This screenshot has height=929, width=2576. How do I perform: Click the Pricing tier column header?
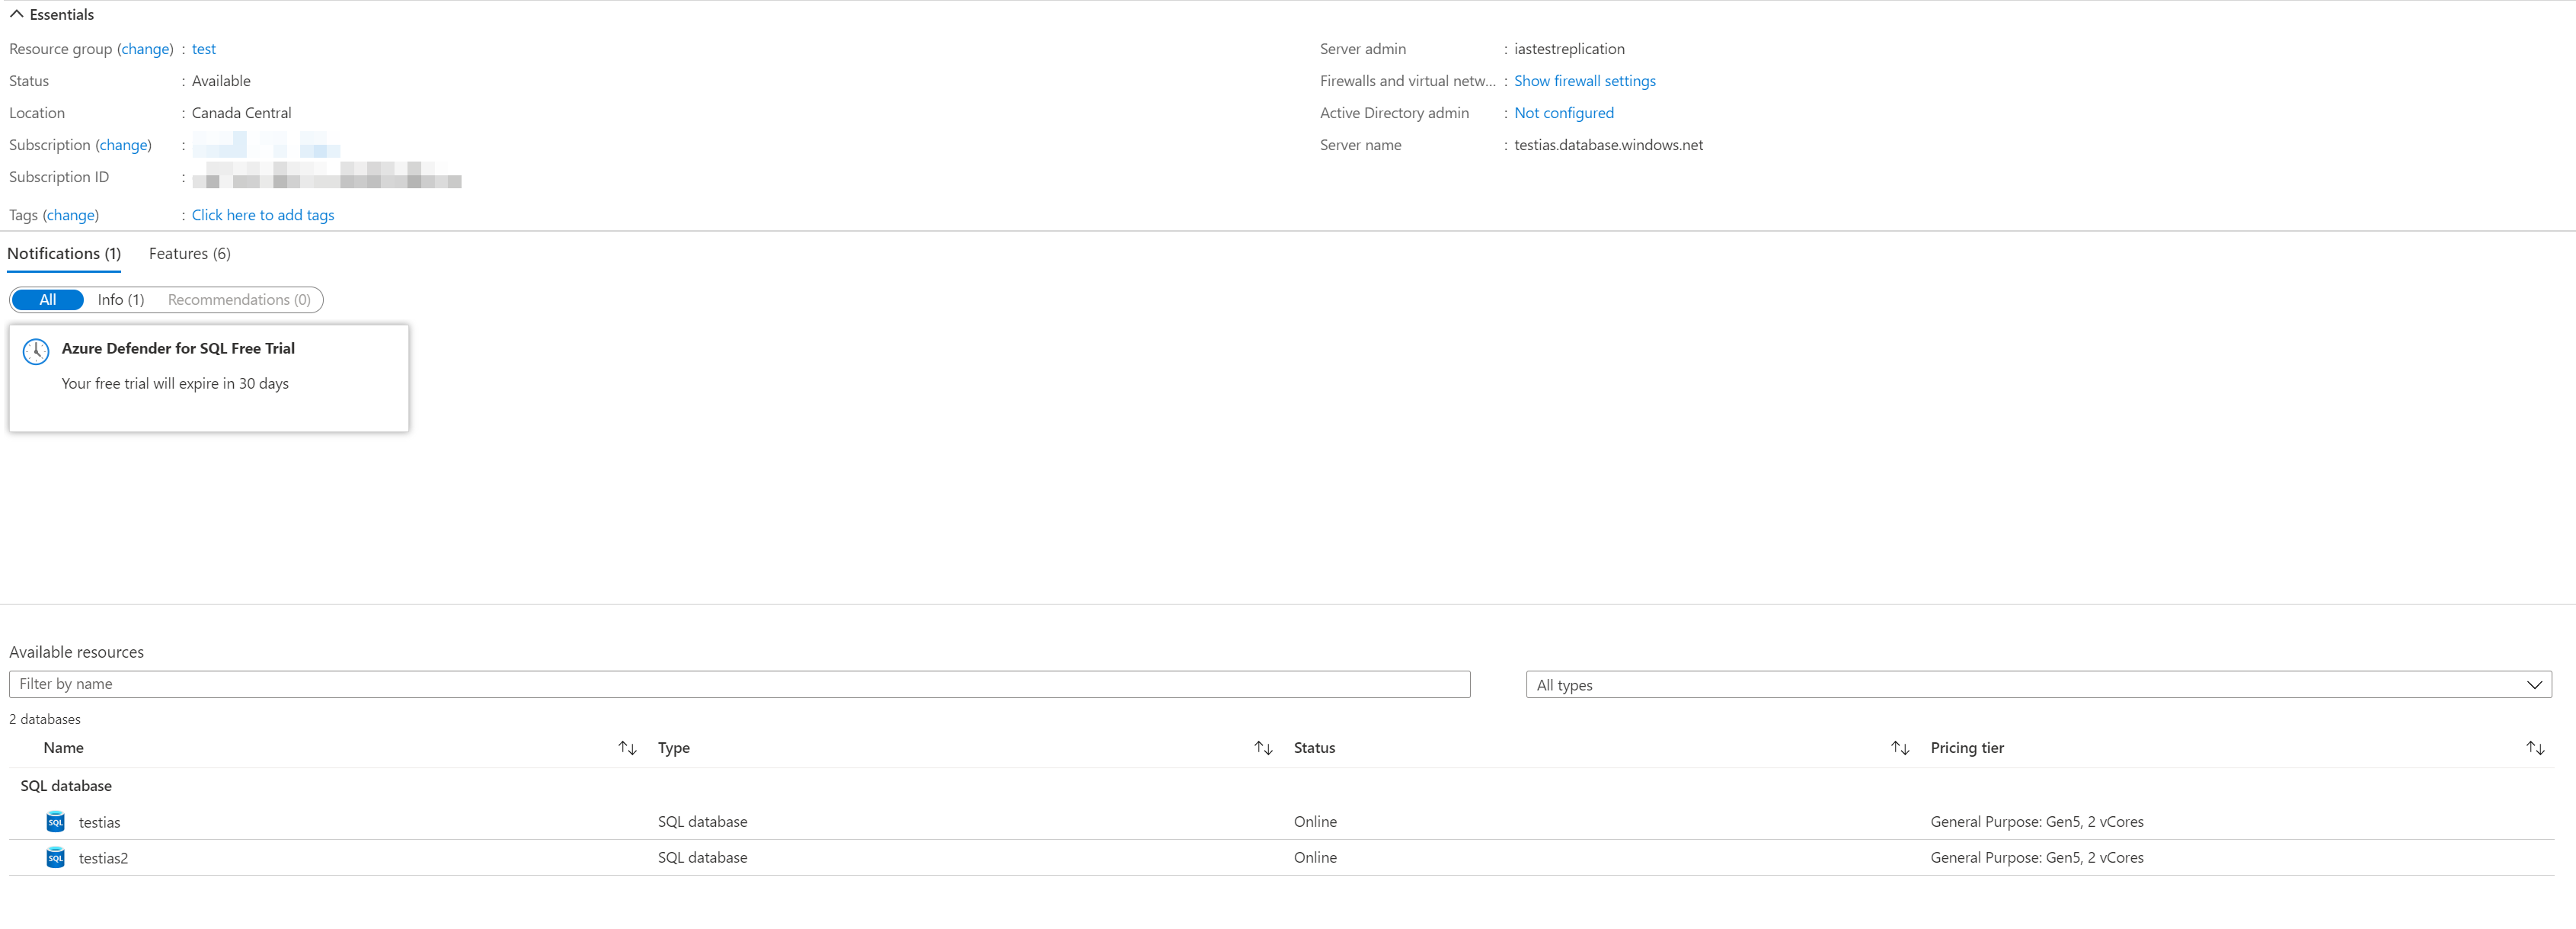click(1967, 749)
